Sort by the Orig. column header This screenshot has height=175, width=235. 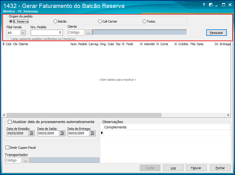[x=103, y=44]
